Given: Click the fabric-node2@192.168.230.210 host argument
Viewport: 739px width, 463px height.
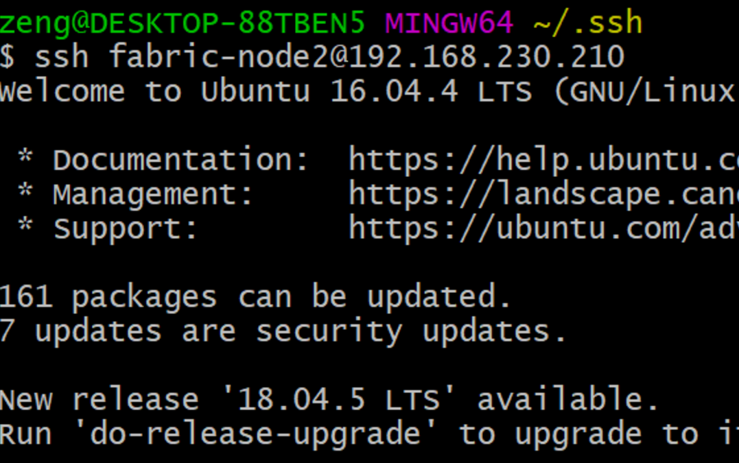Looking at the screenshot, I should pyautogui.click(x=366, y=57).
